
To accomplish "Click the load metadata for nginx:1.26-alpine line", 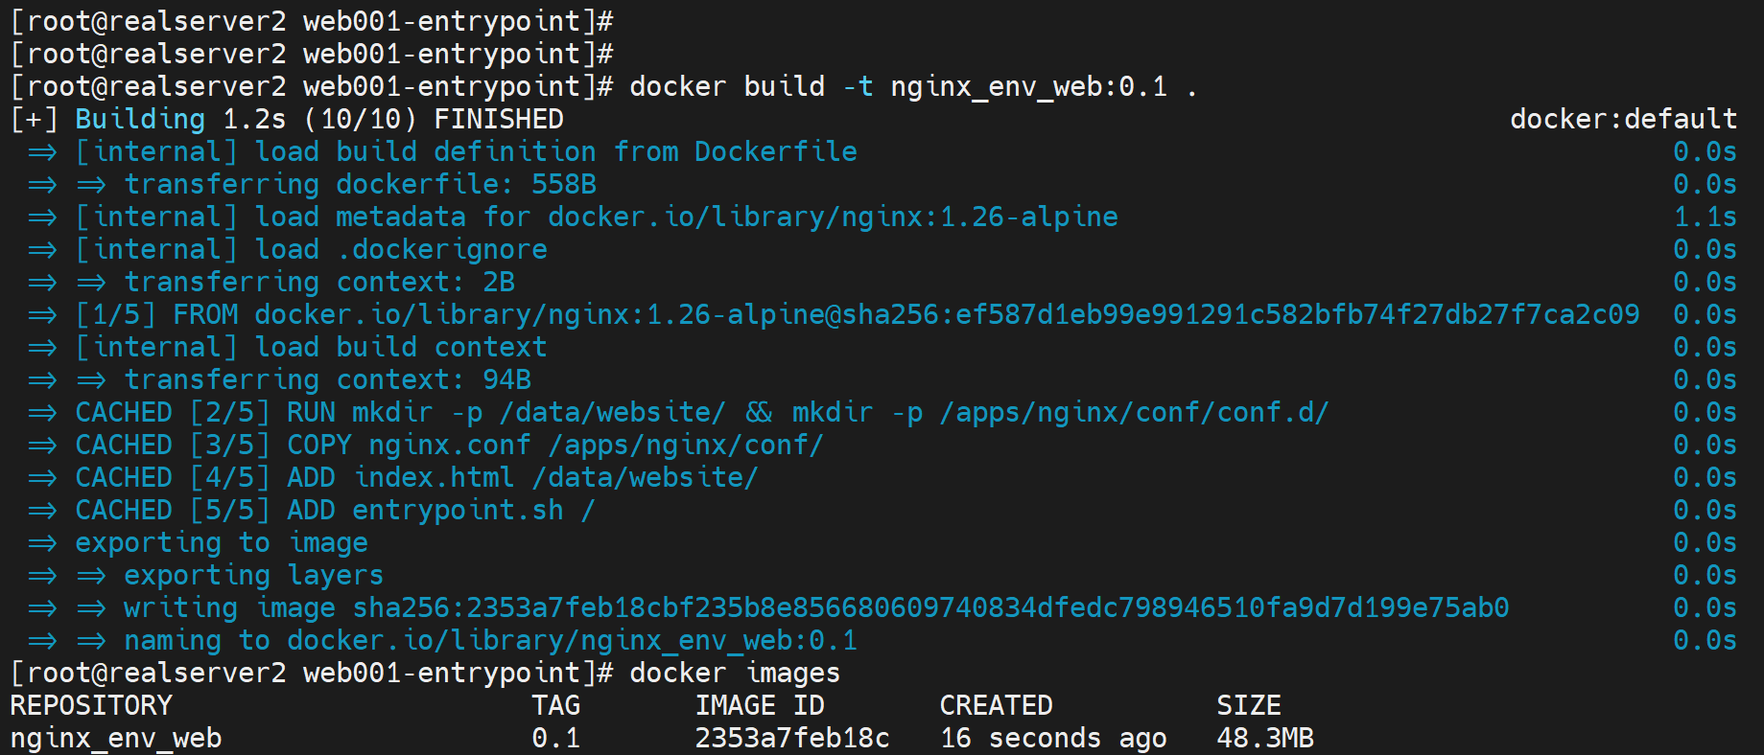I will tap(597, 217).
